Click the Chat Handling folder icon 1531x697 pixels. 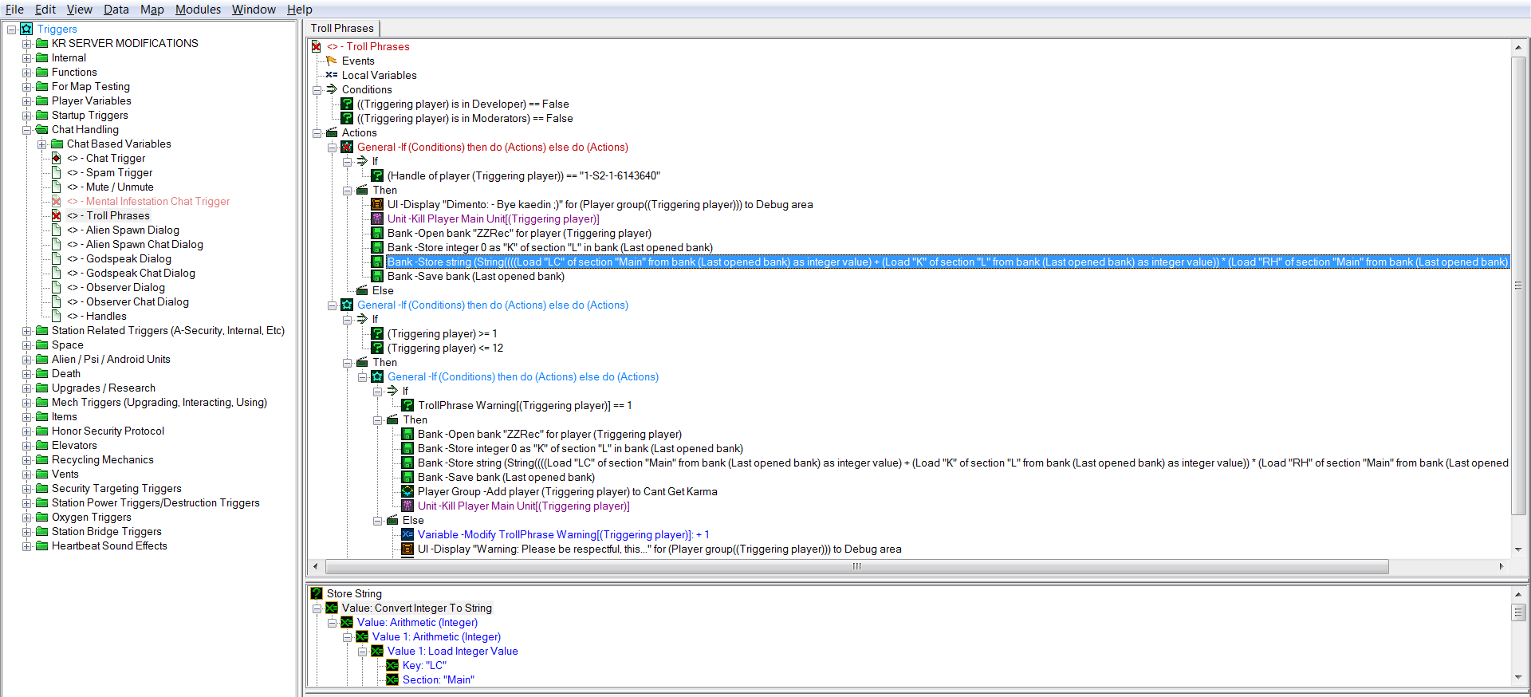[41, 129]
